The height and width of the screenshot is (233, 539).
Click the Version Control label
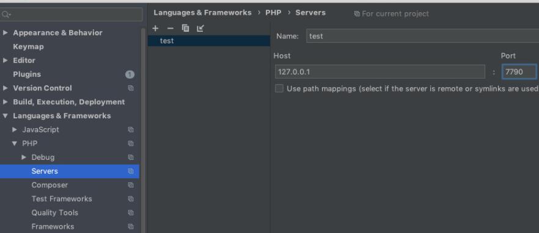pyautogui.click(x=42, y=88)
